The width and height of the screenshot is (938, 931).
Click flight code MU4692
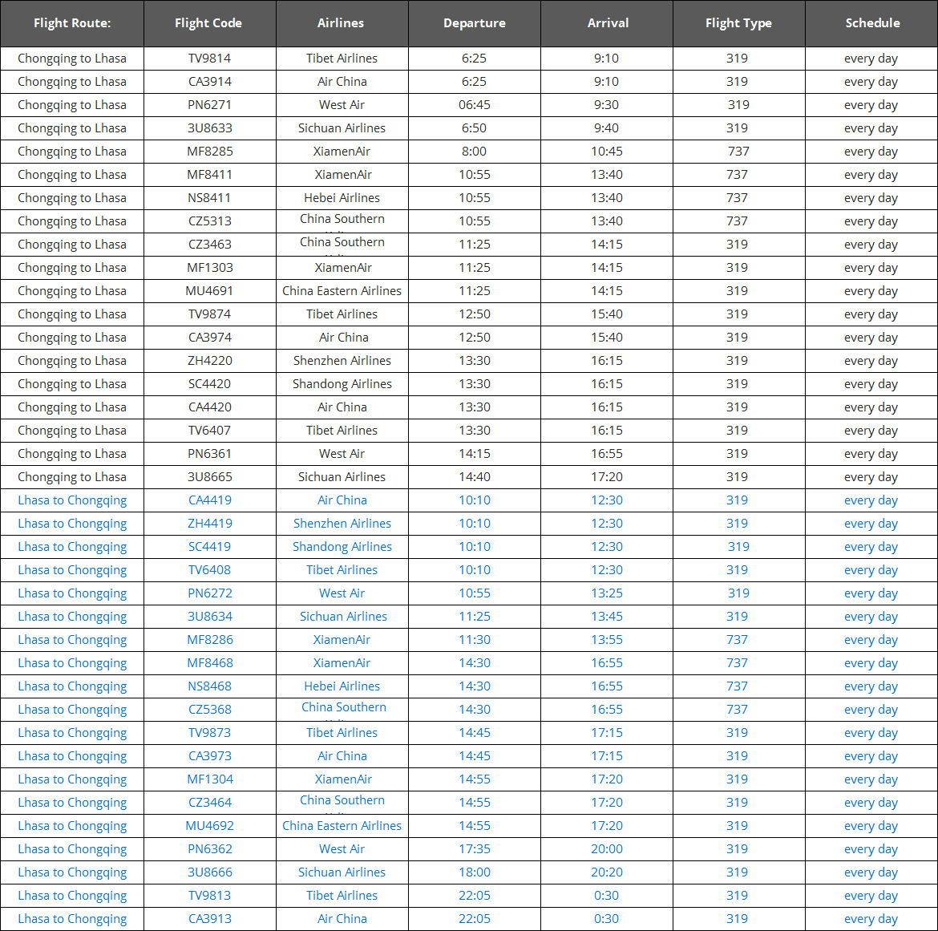click(210, 827)
